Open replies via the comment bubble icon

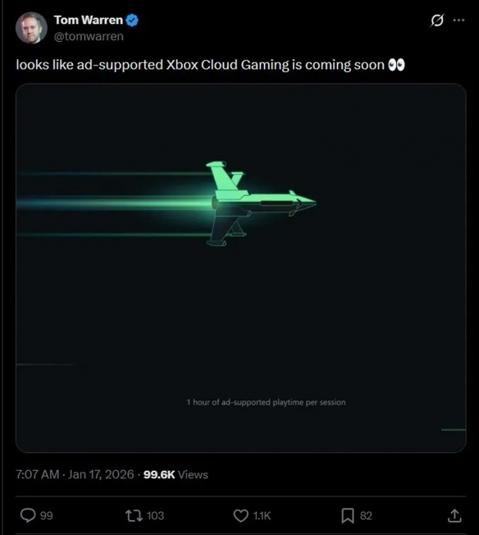tap(28, 515)
